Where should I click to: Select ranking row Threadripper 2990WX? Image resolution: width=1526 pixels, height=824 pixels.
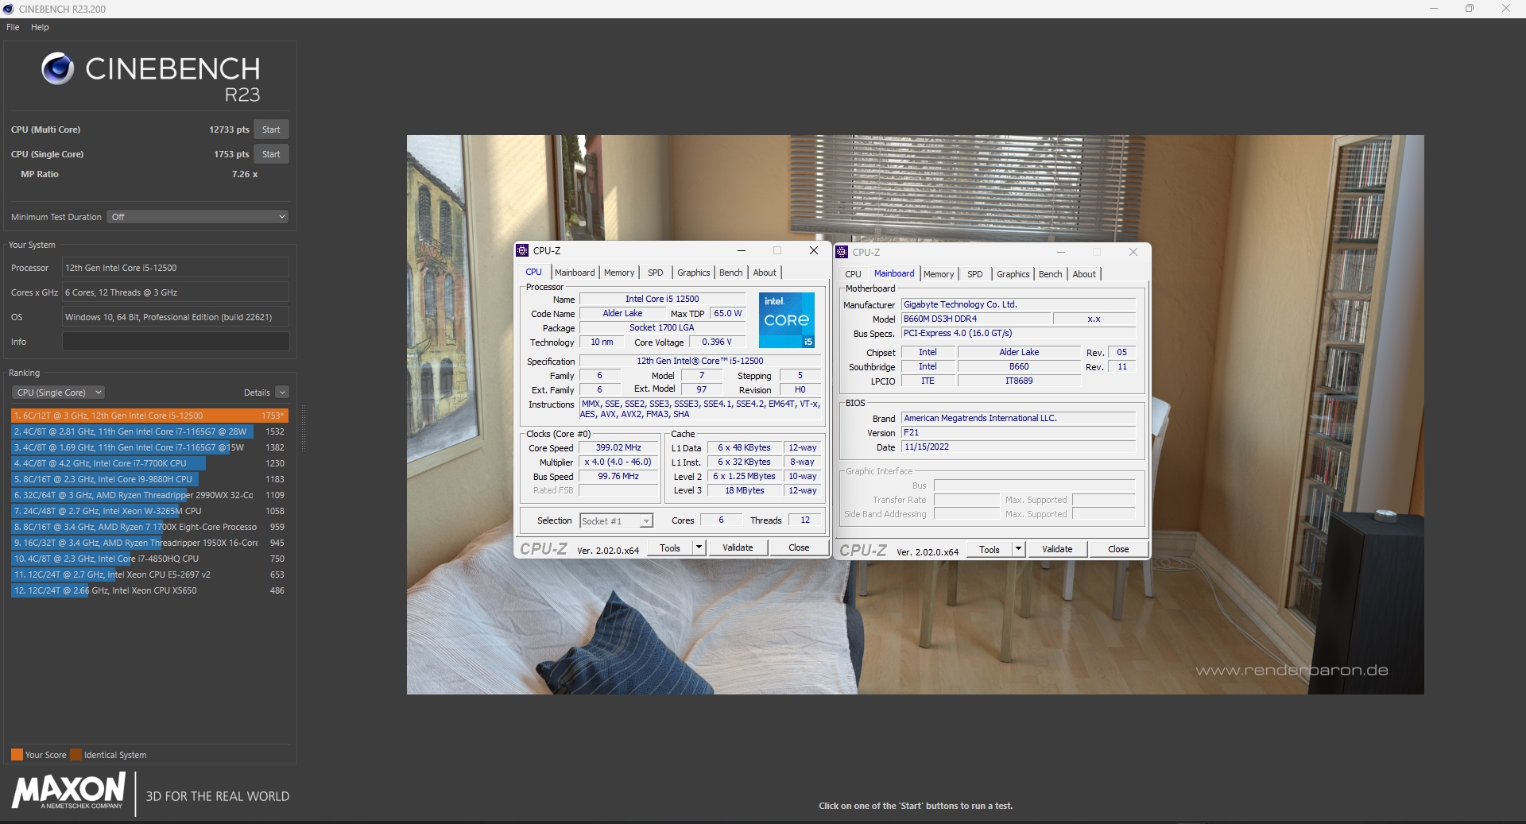pos(149,495)
